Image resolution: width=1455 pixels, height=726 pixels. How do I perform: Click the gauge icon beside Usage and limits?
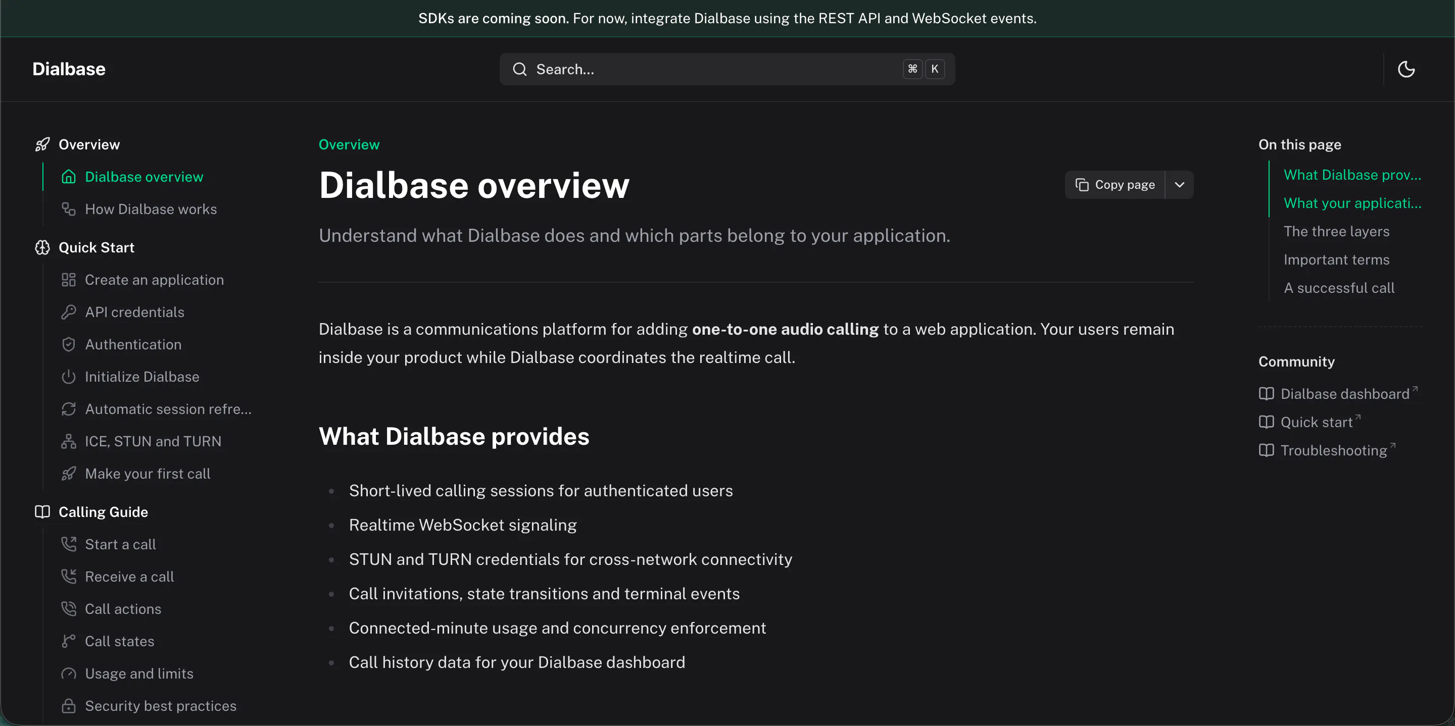[68, 673]
